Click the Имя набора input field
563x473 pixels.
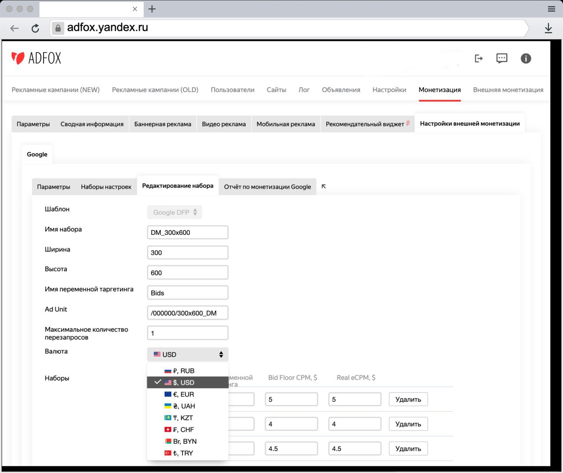point(188,233)
